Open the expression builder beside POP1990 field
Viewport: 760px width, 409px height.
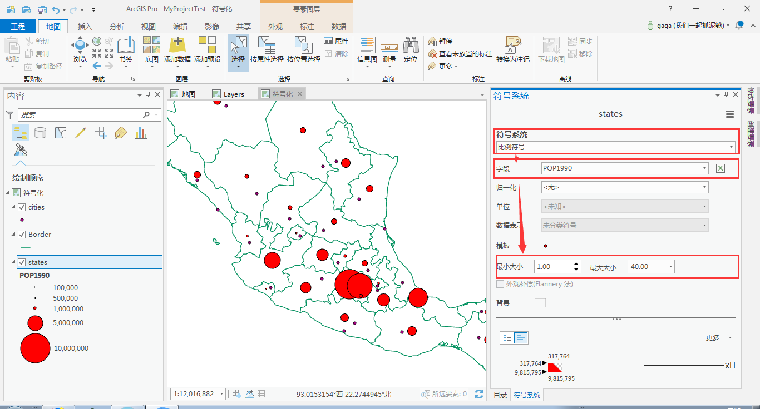(x=720, y=168)
